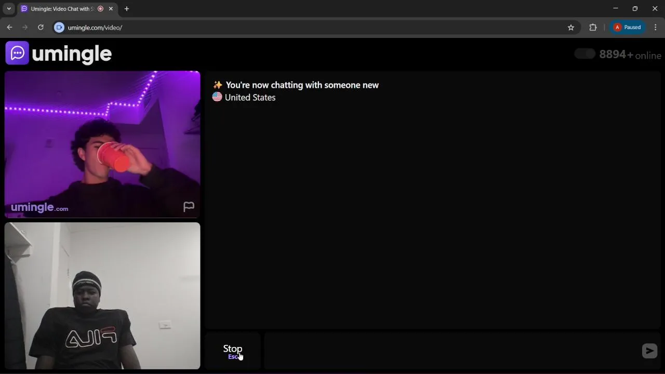The height and width of the screenshot is (374, 665).
Task: Minimize the browser window
Action: pos(616,9)
